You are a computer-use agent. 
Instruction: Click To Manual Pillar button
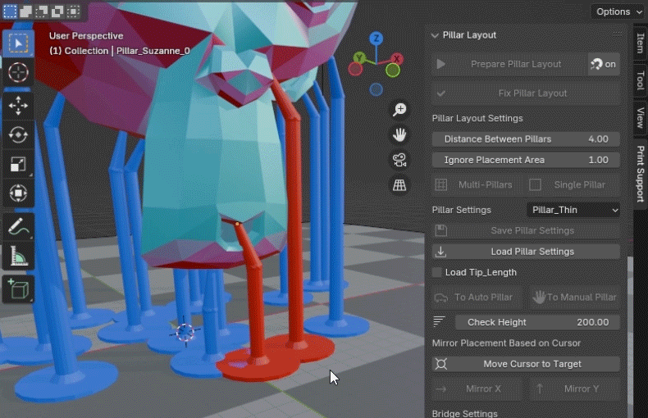pos(575,297)
